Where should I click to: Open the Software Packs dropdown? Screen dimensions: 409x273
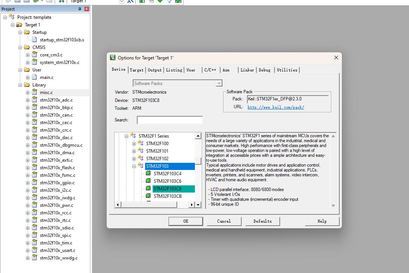219,83
